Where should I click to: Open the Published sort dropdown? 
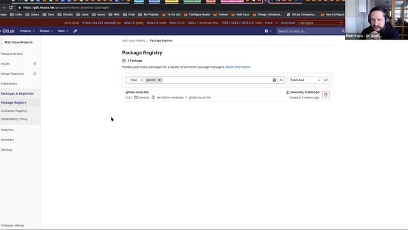coord(305,80)
